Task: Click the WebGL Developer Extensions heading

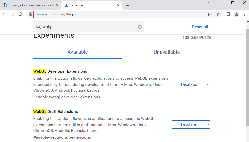Action: [60, 71]
